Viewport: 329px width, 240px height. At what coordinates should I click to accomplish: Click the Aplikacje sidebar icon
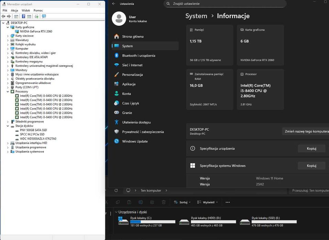click(x=117, y=84)
